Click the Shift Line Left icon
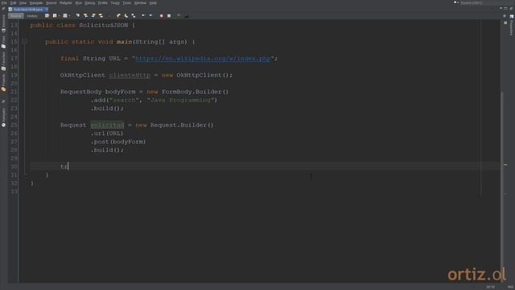The width and height of the screenshot is (515, 290). click(x=143, y=16)
